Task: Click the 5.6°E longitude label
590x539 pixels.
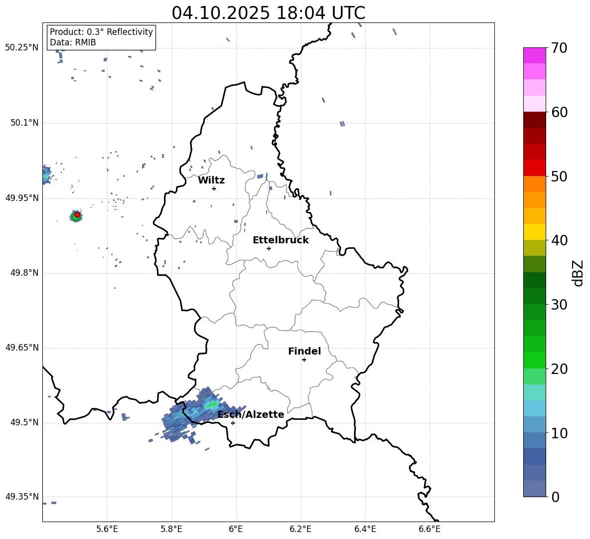Action: click(x=107, y=529)
